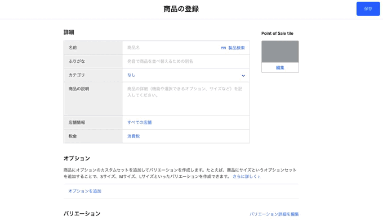Click 編集 under the Point of Sale tile
Viewport: 383px width, 221px height.
(280, 67)
